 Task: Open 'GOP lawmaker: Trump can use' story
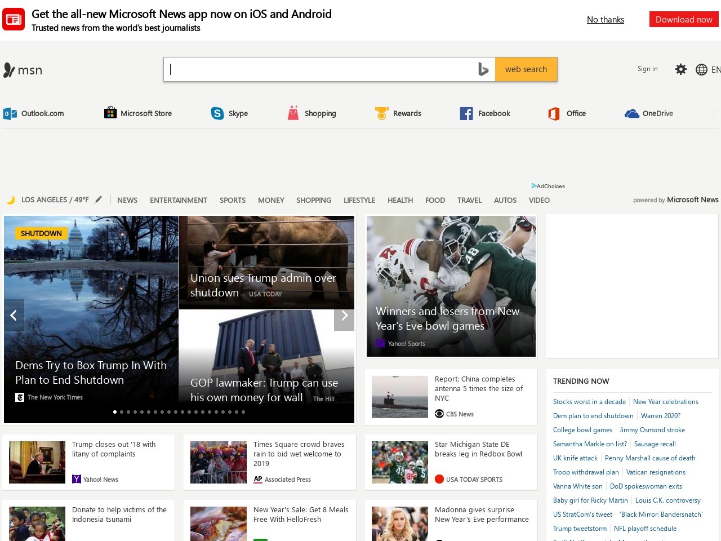pos(264,390)
